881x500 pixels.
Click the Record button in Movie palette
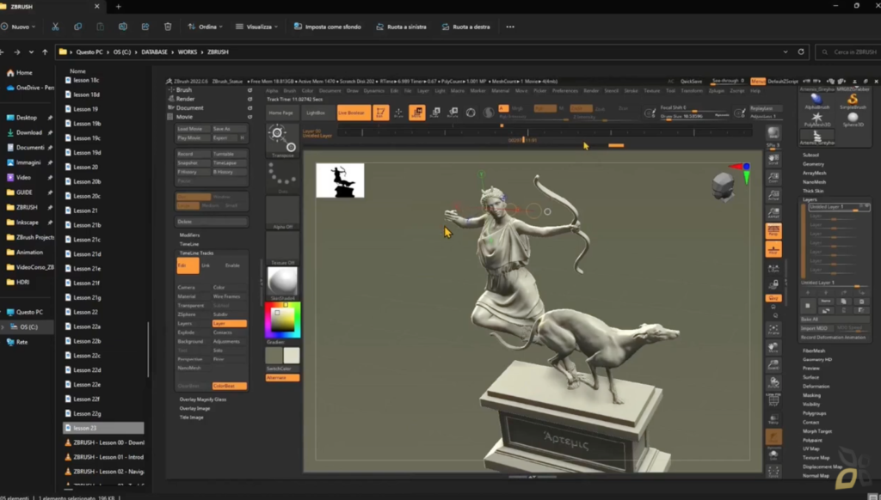[194, 154]
